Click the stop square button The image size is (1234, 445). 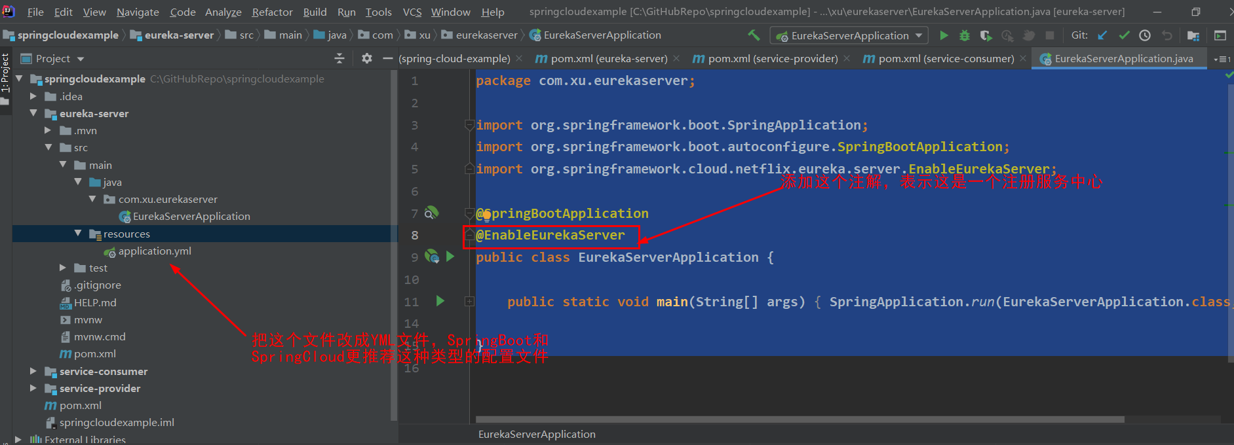coord(1050,35)
